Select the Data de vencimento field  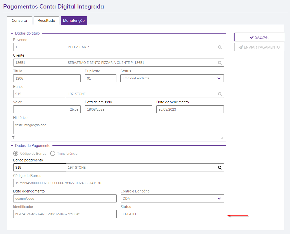190,109
